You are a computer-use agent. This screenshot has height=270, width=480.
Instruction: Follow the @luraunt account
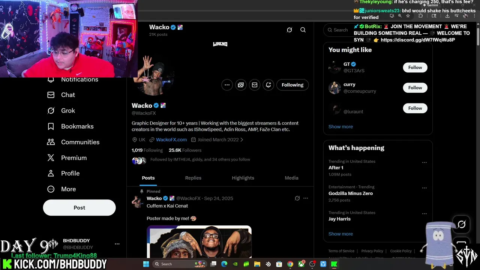click(415, 108)
